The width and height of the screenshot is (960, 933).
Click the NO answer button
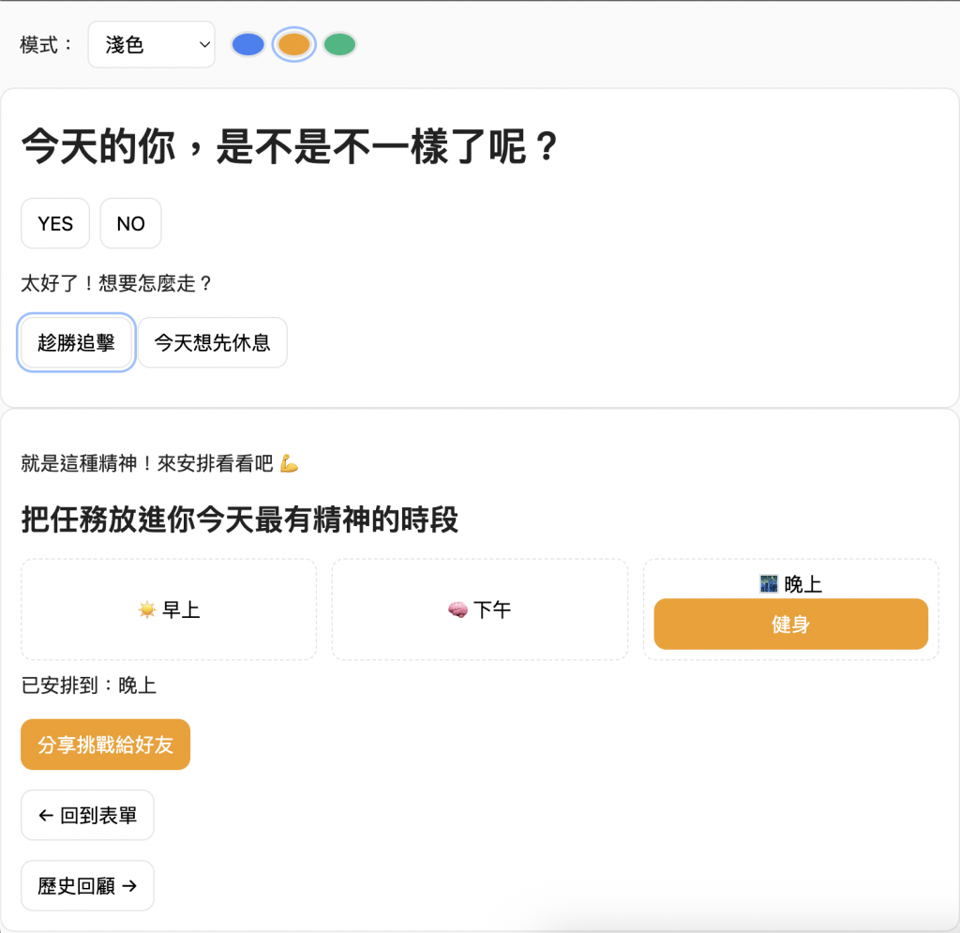[130, 223]
